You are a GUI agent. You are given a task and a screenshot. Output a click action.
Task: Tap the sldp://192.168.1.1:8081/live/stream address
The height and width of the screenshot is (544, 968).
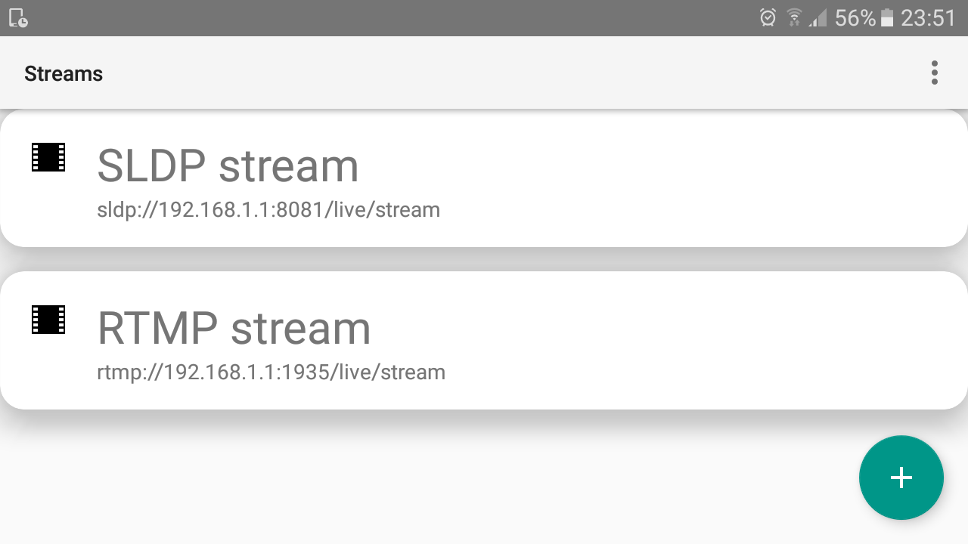coord(268,209)
